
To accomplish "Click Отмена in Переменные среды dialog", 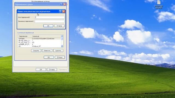I will [x=60, y=57].
